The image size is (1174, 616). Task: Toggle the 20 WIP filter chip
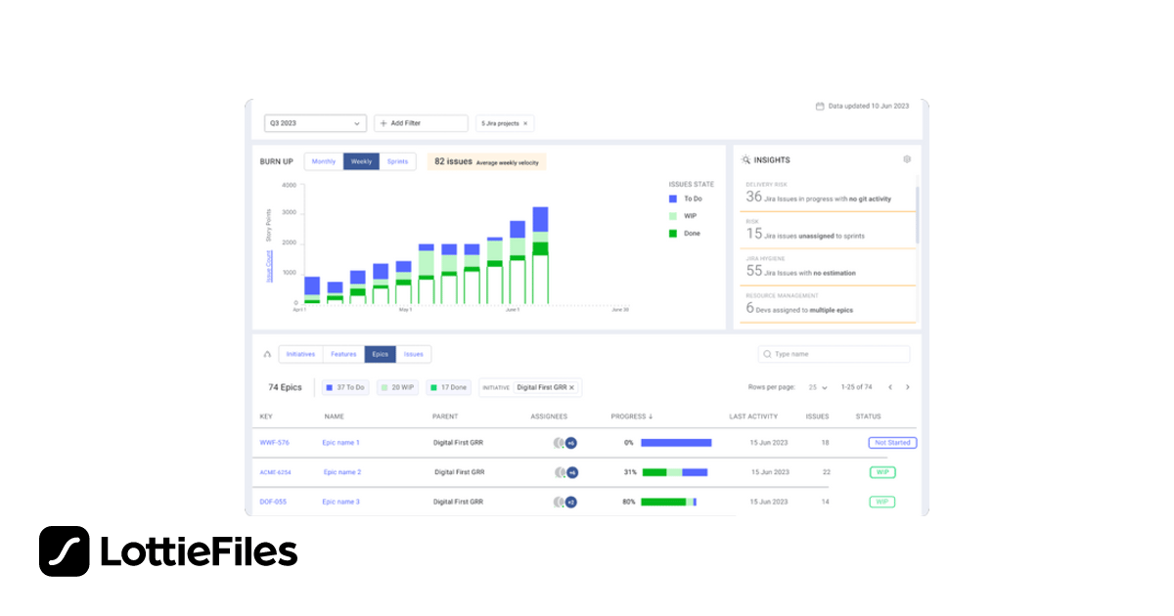tap(397, 386)
